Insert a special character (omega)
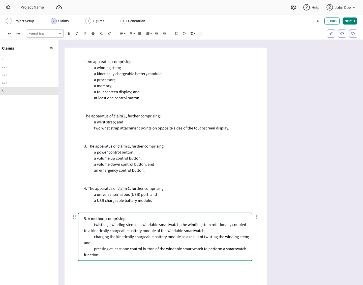This screenshot has width=363, height=285. [184, 34]
